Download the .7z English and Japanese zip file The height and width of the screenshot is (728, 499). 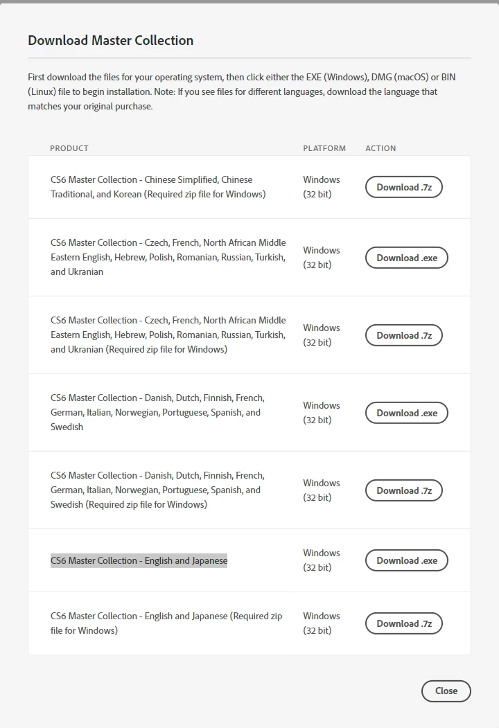403,623
